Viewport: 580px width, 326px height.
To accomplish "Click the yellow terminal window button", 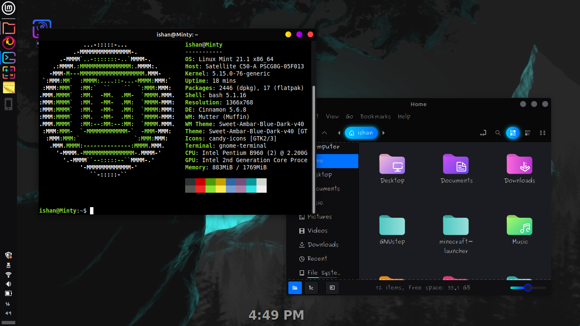I will tap(288, 34).
